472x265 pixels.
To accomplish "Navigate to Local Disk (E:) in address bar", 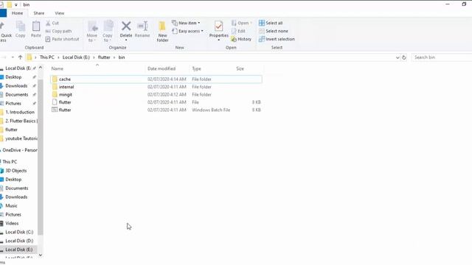I will click(76, 57).
